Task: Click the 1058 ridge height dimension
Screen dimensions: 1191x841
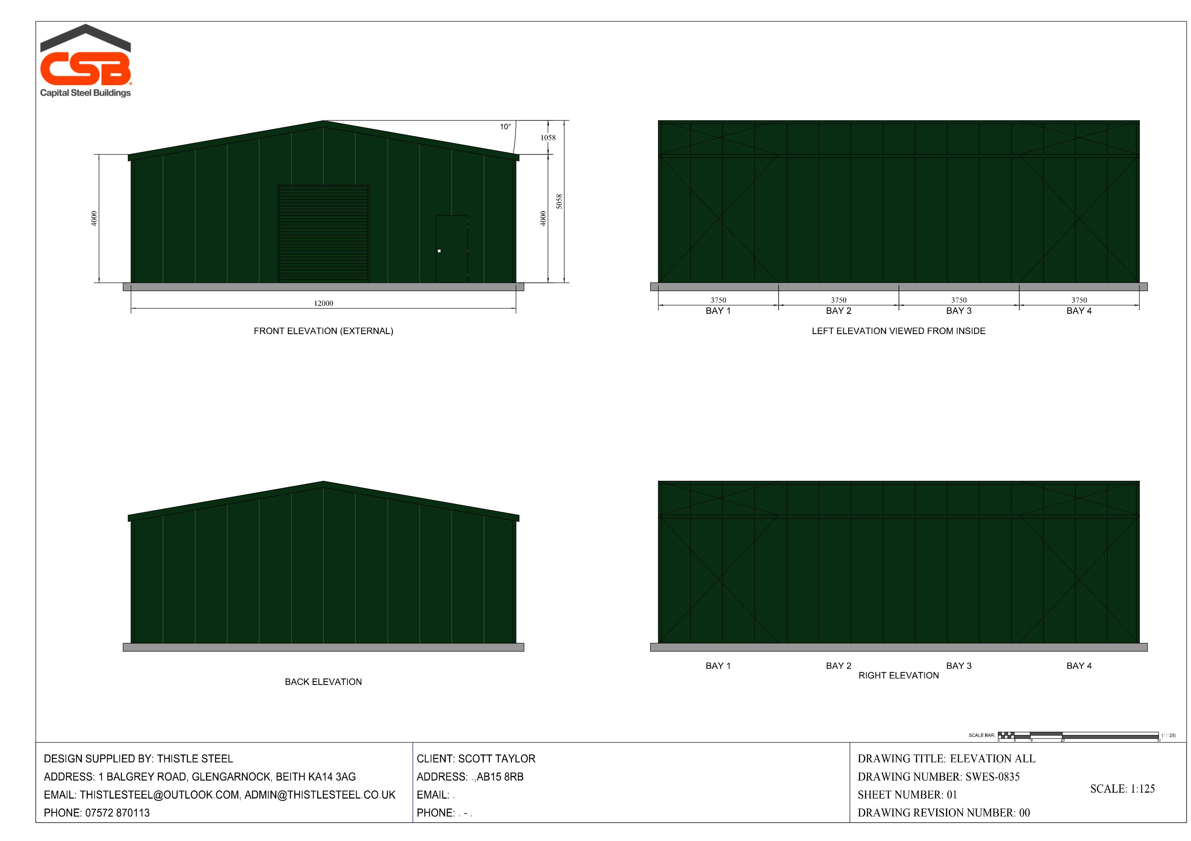Action: click(548, 138)
